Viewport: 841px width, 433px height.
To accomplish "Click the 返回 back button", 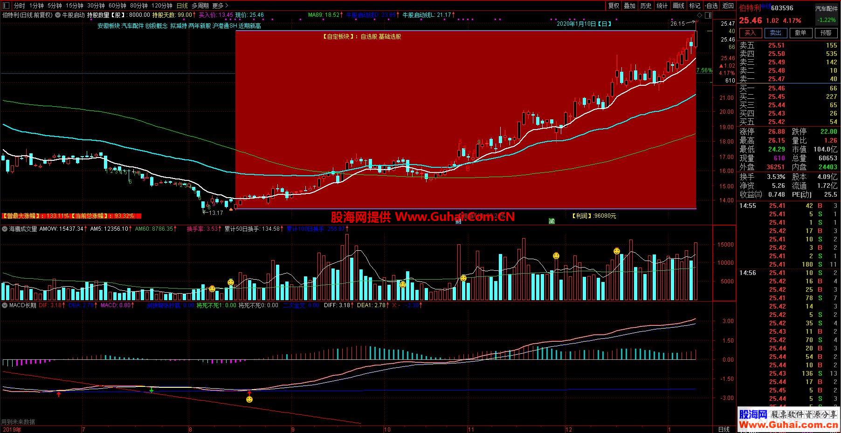I will click(x=728, y=6).
